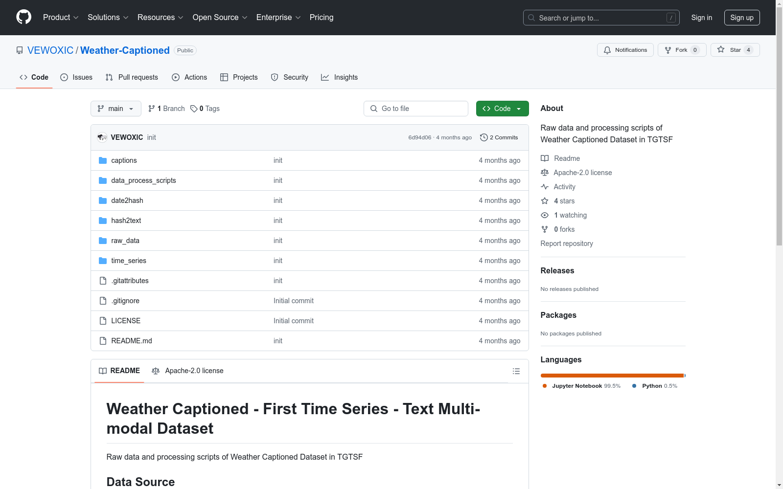Click the page vertical scrollbar thumb
This screenshot has height=489, width=783.
(779, 126)
